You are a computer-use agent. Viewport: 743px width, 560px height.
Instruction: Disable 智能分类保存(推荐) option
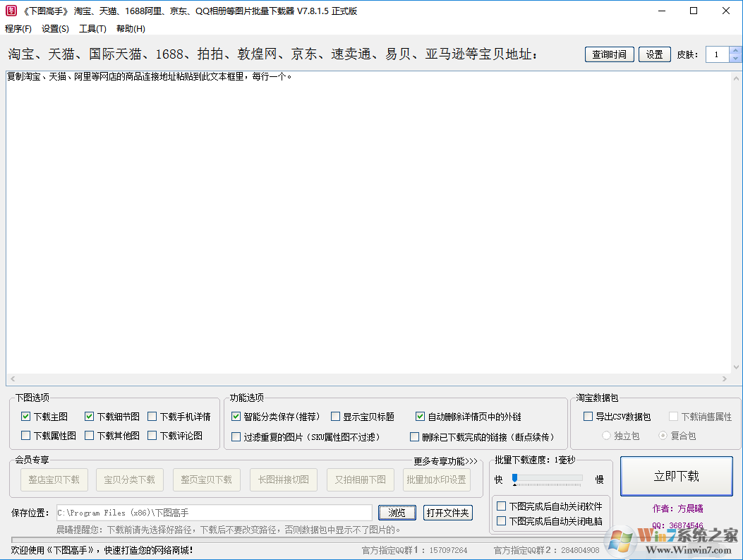pyautogui.click(x=236, y=416)
